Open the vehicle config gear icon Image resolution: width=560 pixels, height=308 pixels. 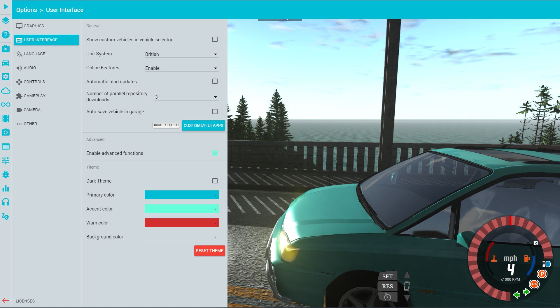pyautogui.click(x=6, y=77)
